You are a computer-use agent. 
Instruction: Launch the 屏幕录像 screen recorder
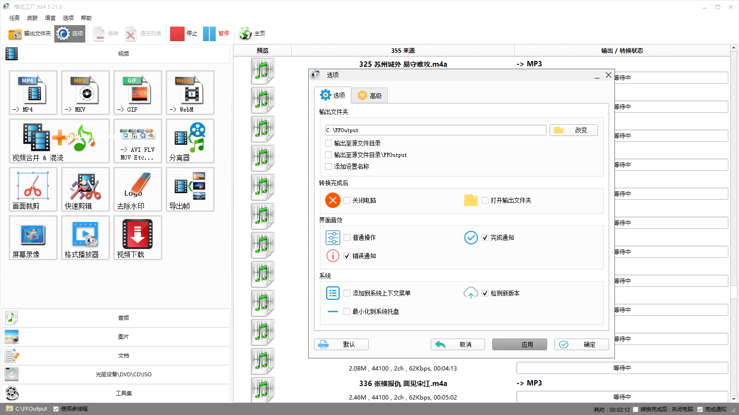(x=33, y=238)
